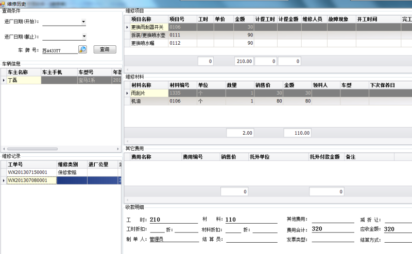Click the 发票类型 input field

click(x=333, y=239)
